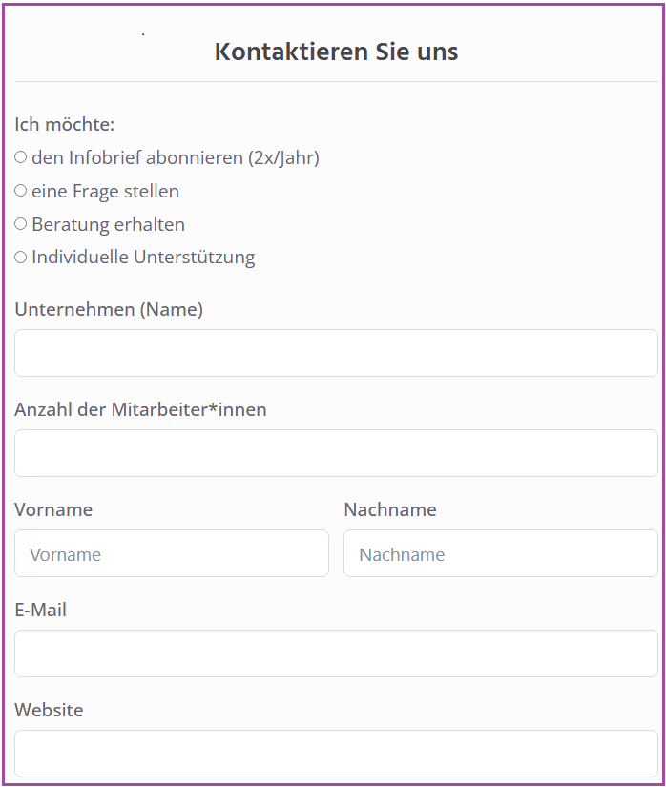Click the 'Anzahl der Mitarbeiter*innen' label text
Image resolution: width=666 pixels, height=787 pixels.
click(140, 409)
